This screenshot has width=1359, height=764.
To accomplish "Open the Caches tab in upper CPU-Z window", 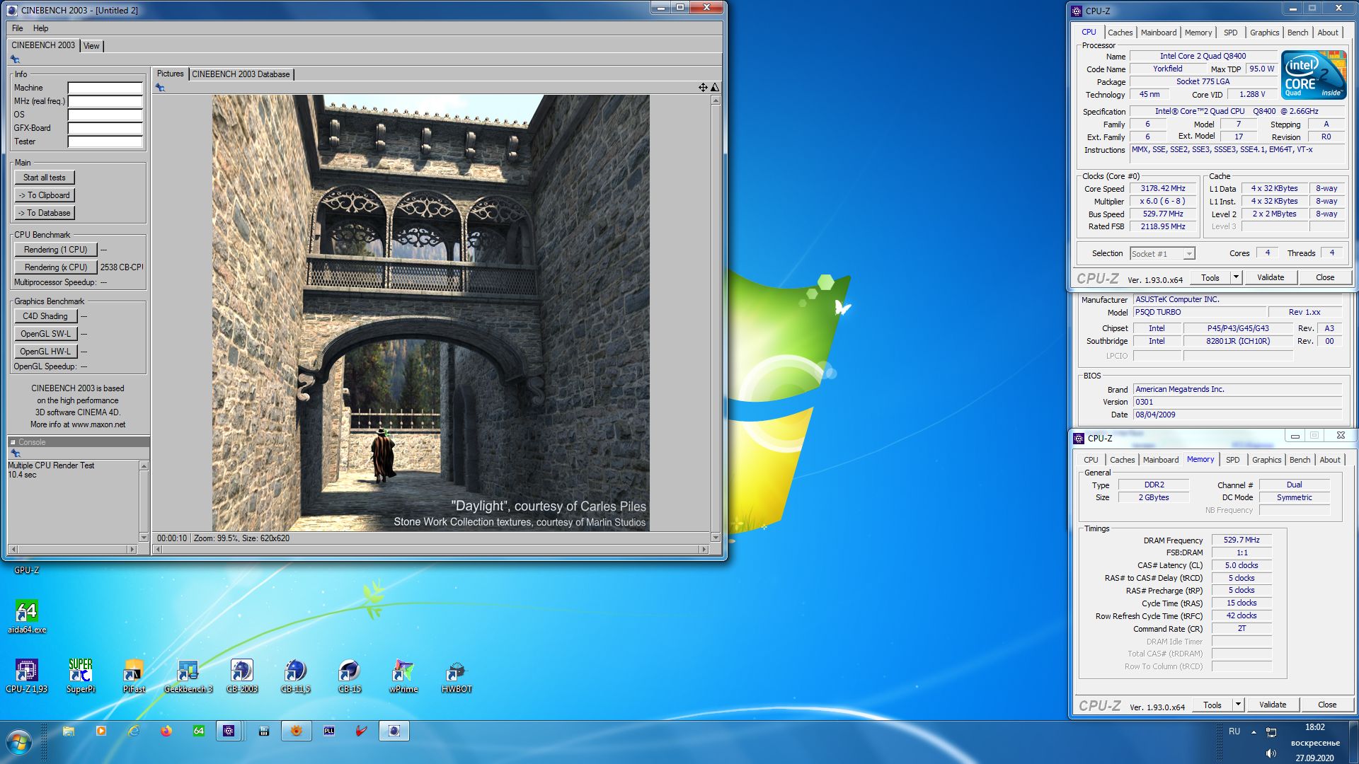I will (x=1120, y=33).
